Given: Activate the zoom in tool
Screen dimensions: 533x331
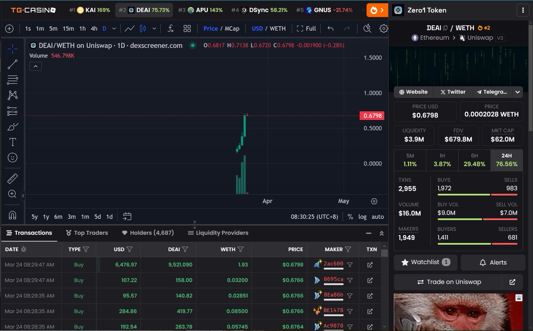Looking at the screenshot, I should (12, 194).
